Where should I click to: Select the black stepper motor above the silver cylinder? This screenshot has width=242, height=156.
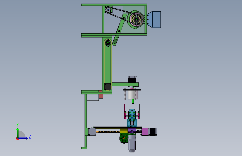coord(132,79)
